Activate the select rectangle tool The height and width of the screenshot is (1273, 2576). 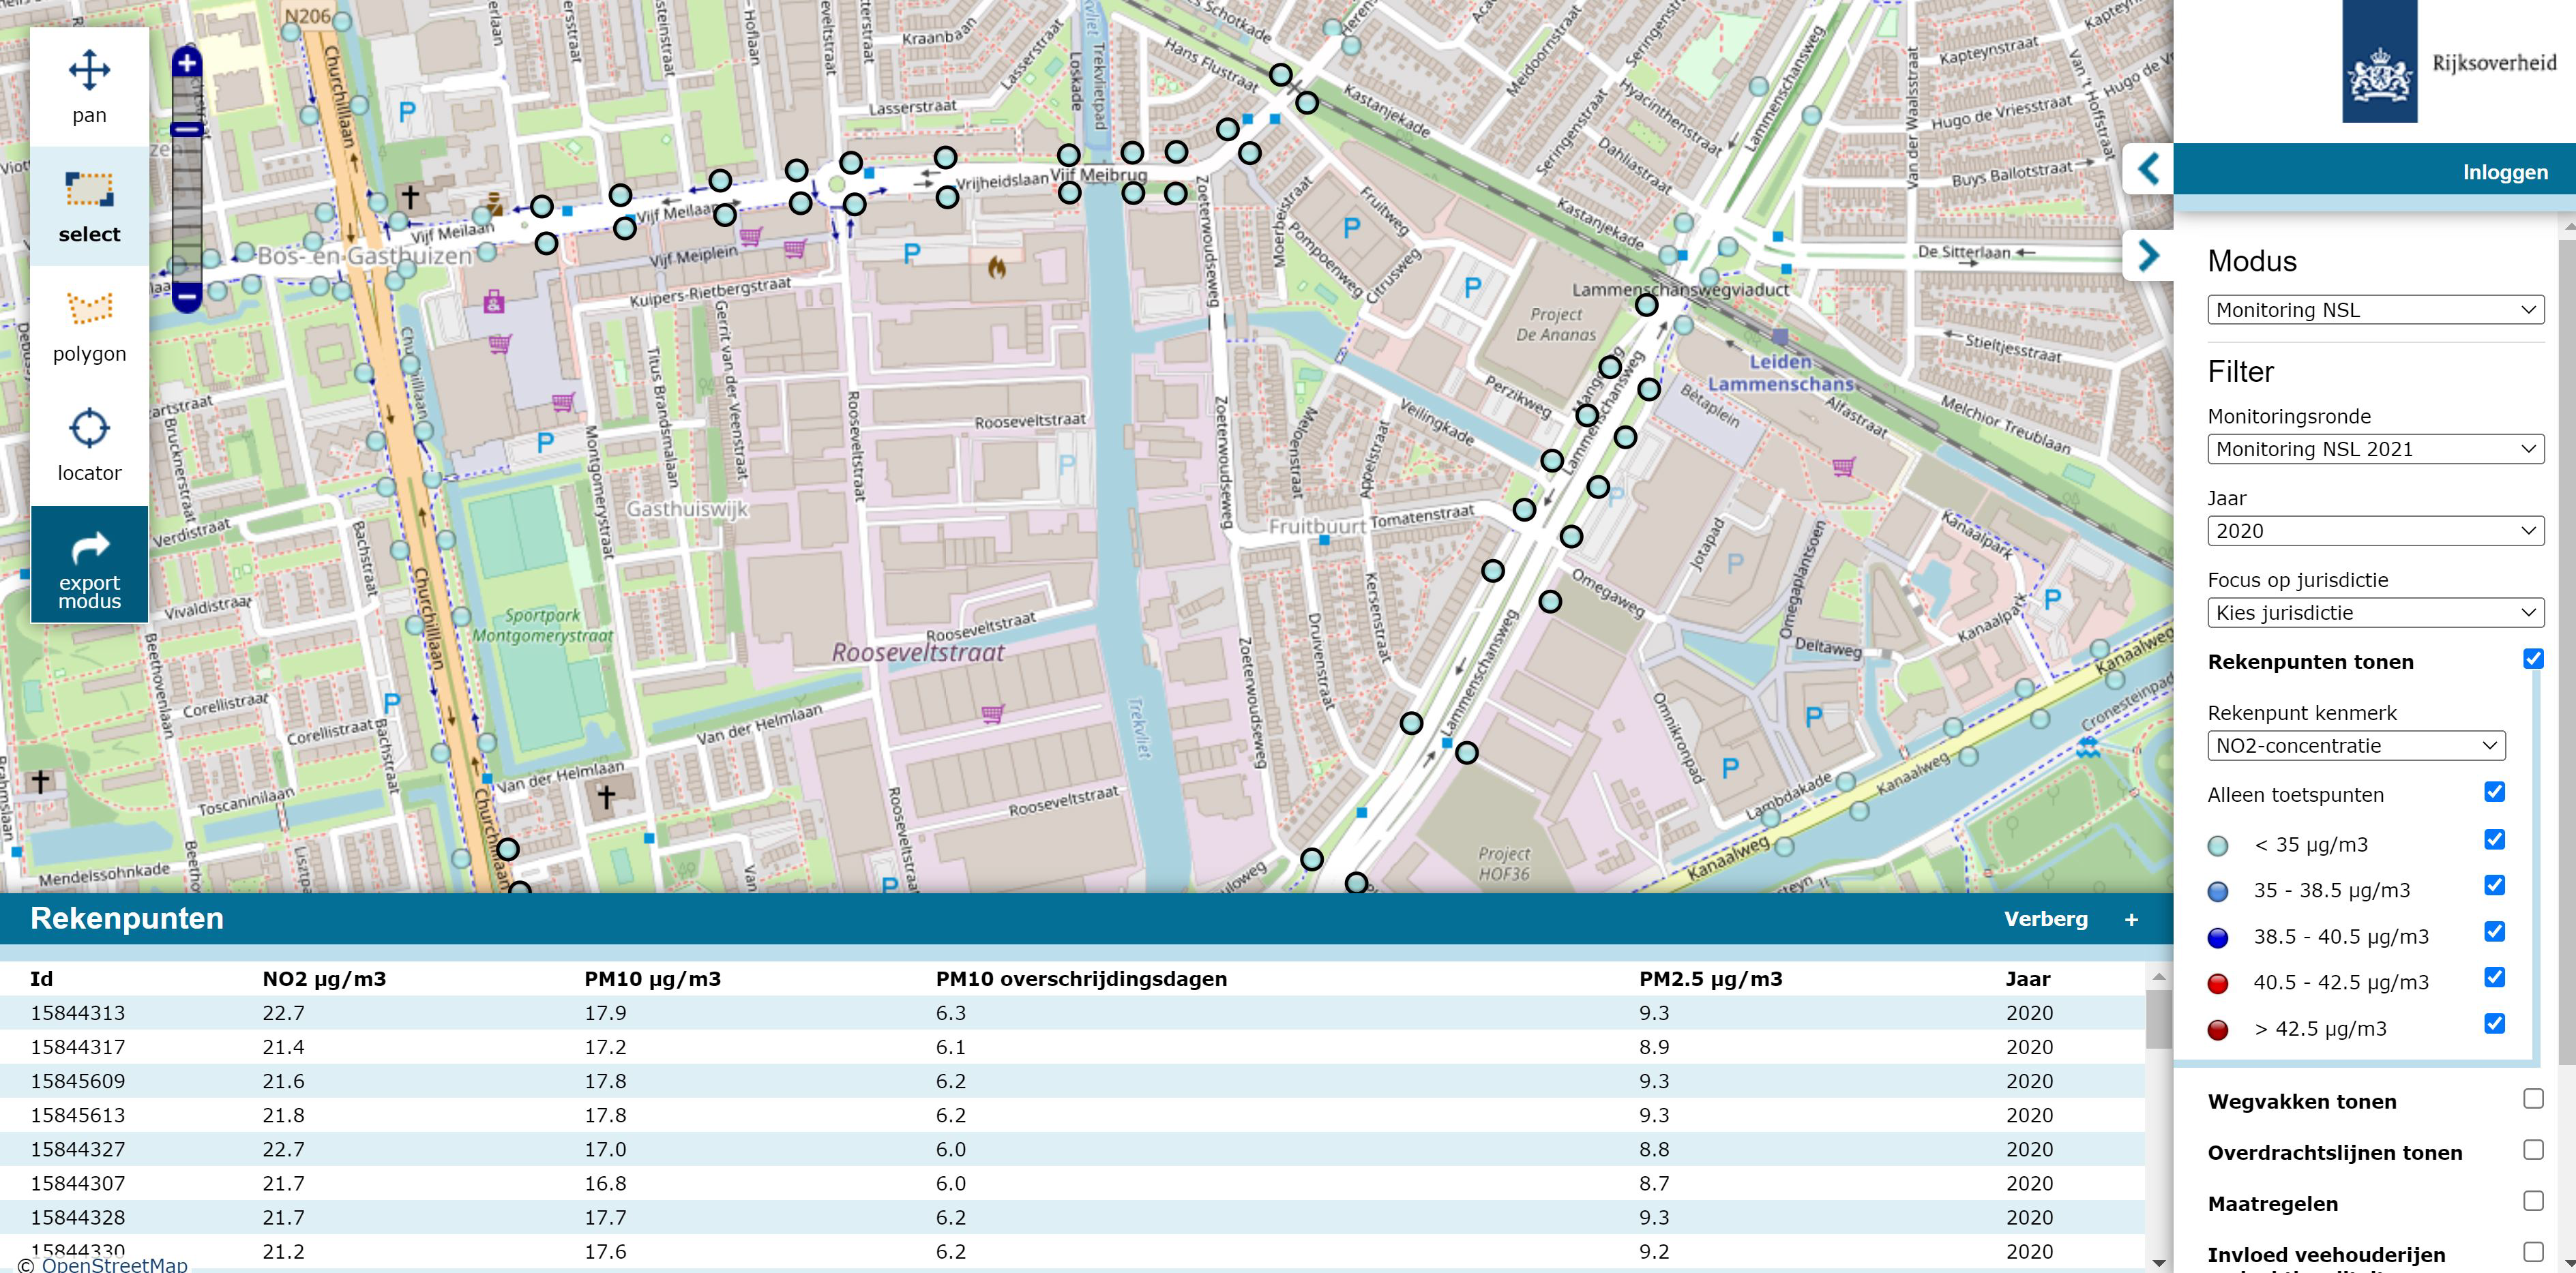click(x=89, y=206)
